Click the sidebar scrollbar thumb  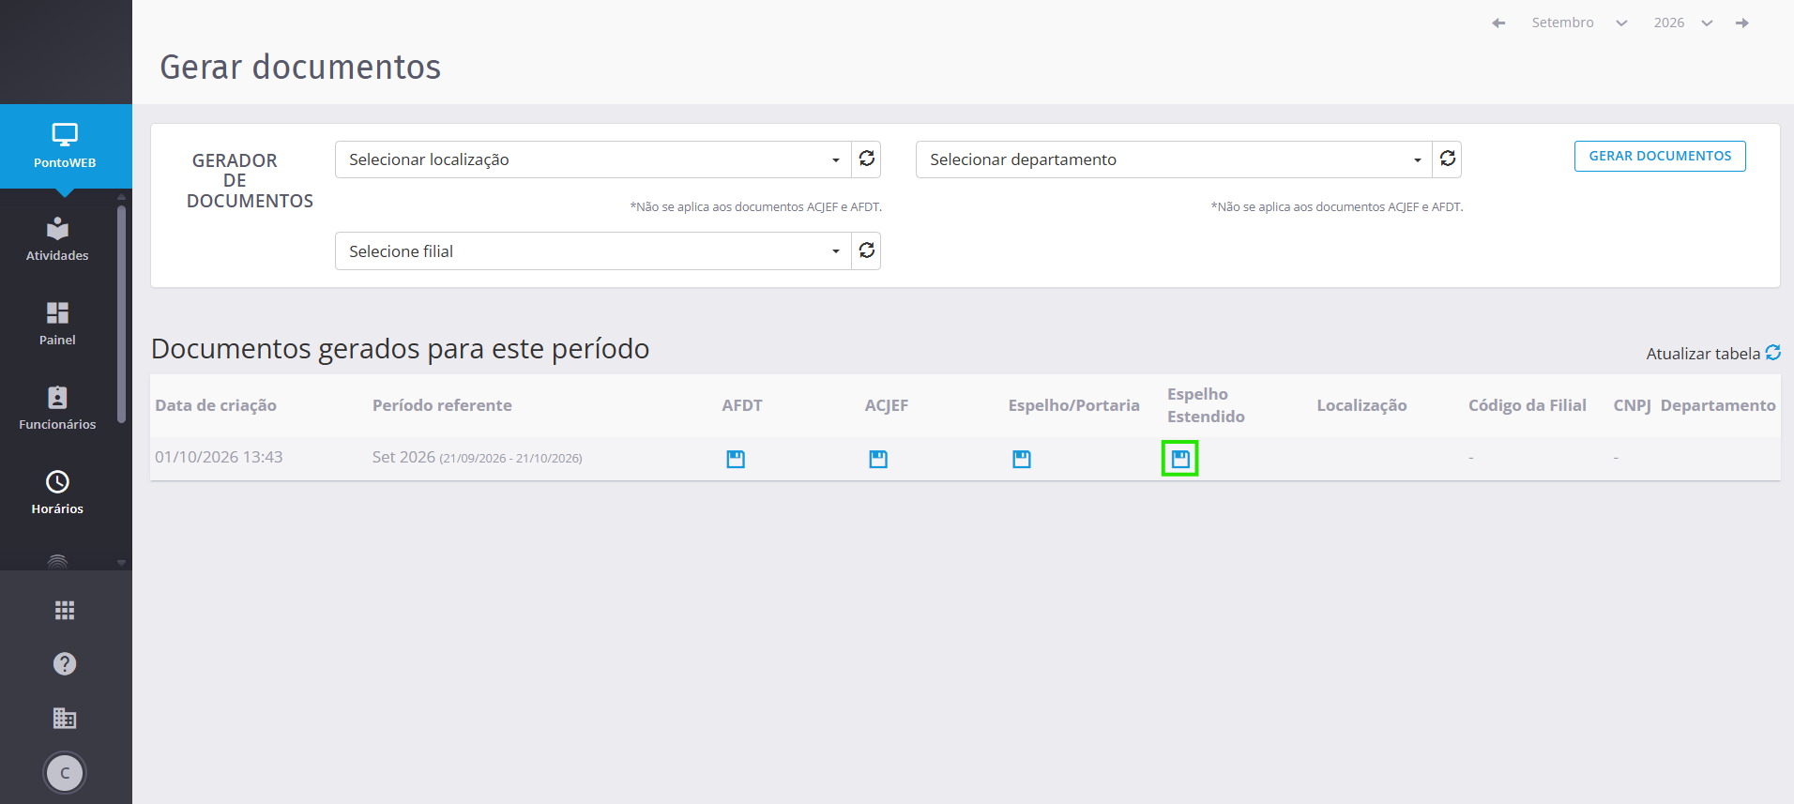point(121,314)
